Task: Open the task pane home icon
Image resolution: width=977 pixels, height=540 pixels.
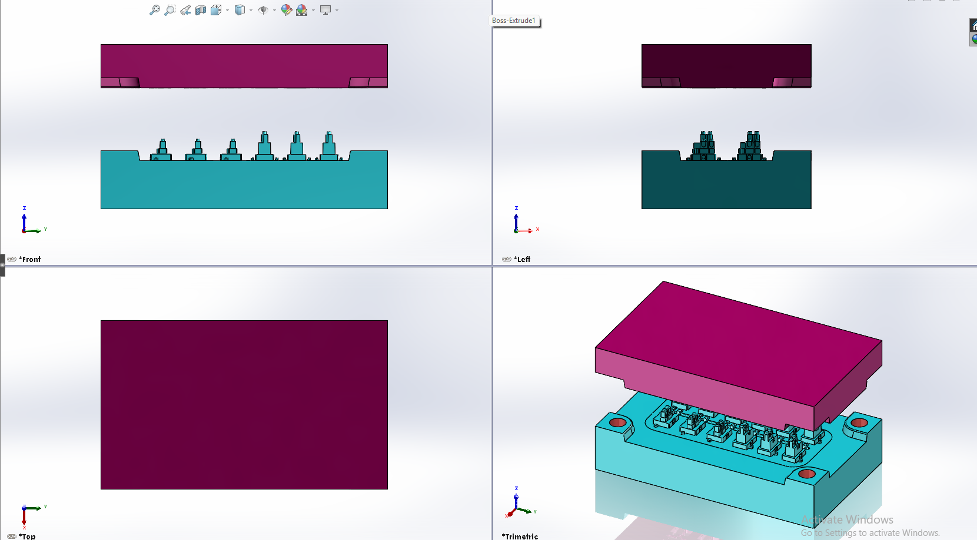Action: (x=973, y=25)
